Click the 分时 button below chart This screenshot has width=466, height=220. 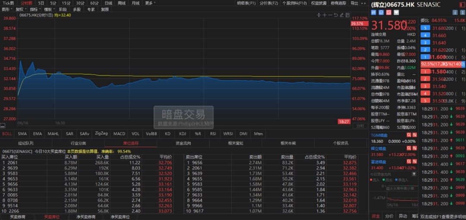tap(360, 126)
